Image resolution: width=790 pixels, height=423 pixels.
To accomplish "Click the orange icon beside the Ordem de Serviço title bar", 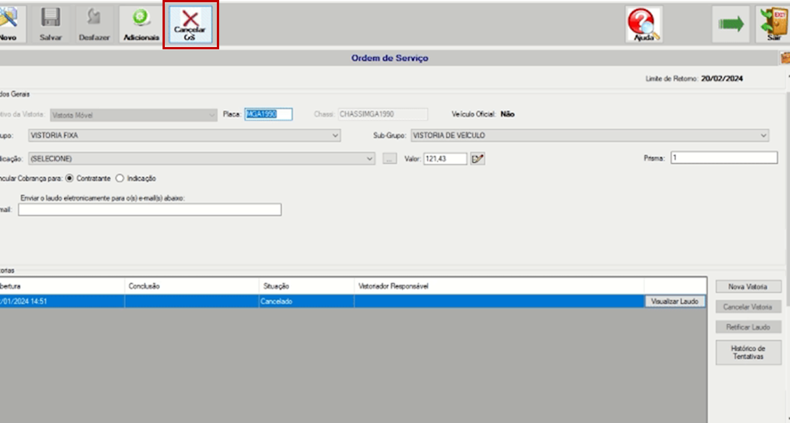I will (785, 58).
